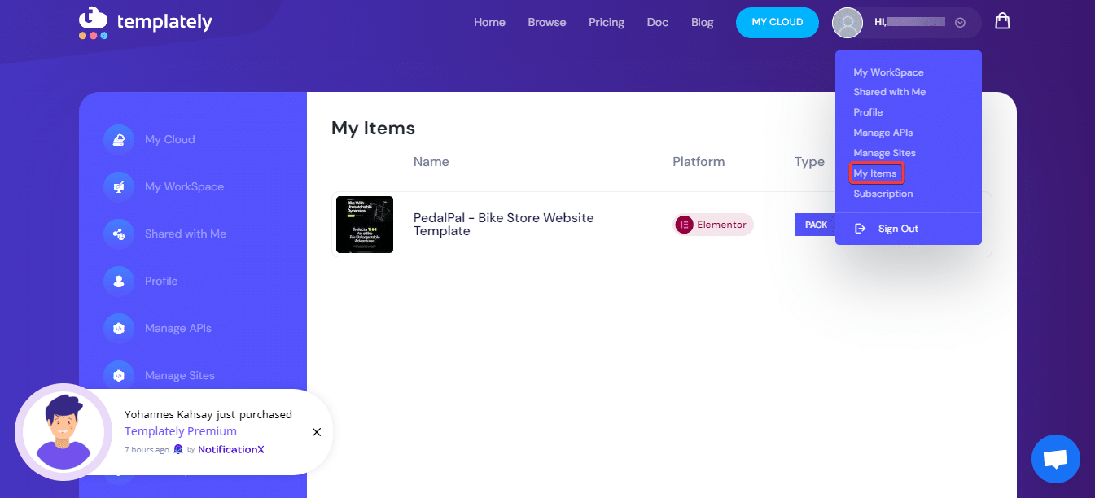Choose Subscription in the dropdown menu
The width and height of the screenshot is (1095, 498).
pyautogui.click(x=883, y=194)
